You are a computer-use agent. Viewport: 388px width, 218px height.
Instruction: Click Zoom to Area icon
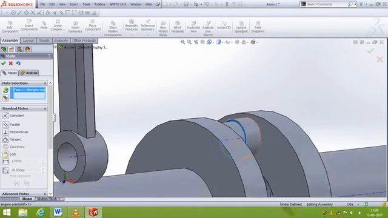pyautogui.click(x=189, y=42)
